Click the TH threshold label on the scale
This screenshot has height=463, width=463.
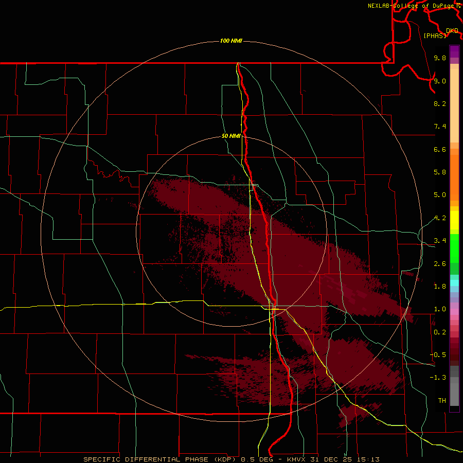click(442, 401)
